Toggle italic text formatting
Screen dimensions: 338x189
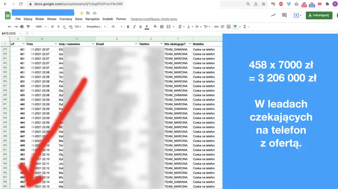tap(134, 27)
